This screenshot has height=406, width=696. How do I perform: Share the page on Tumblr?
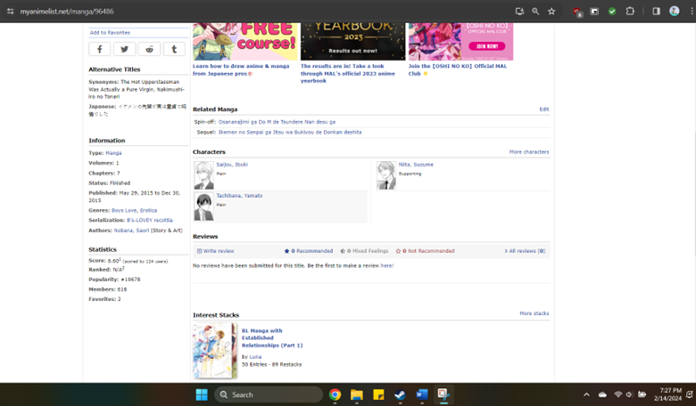[x=174, y=49]
